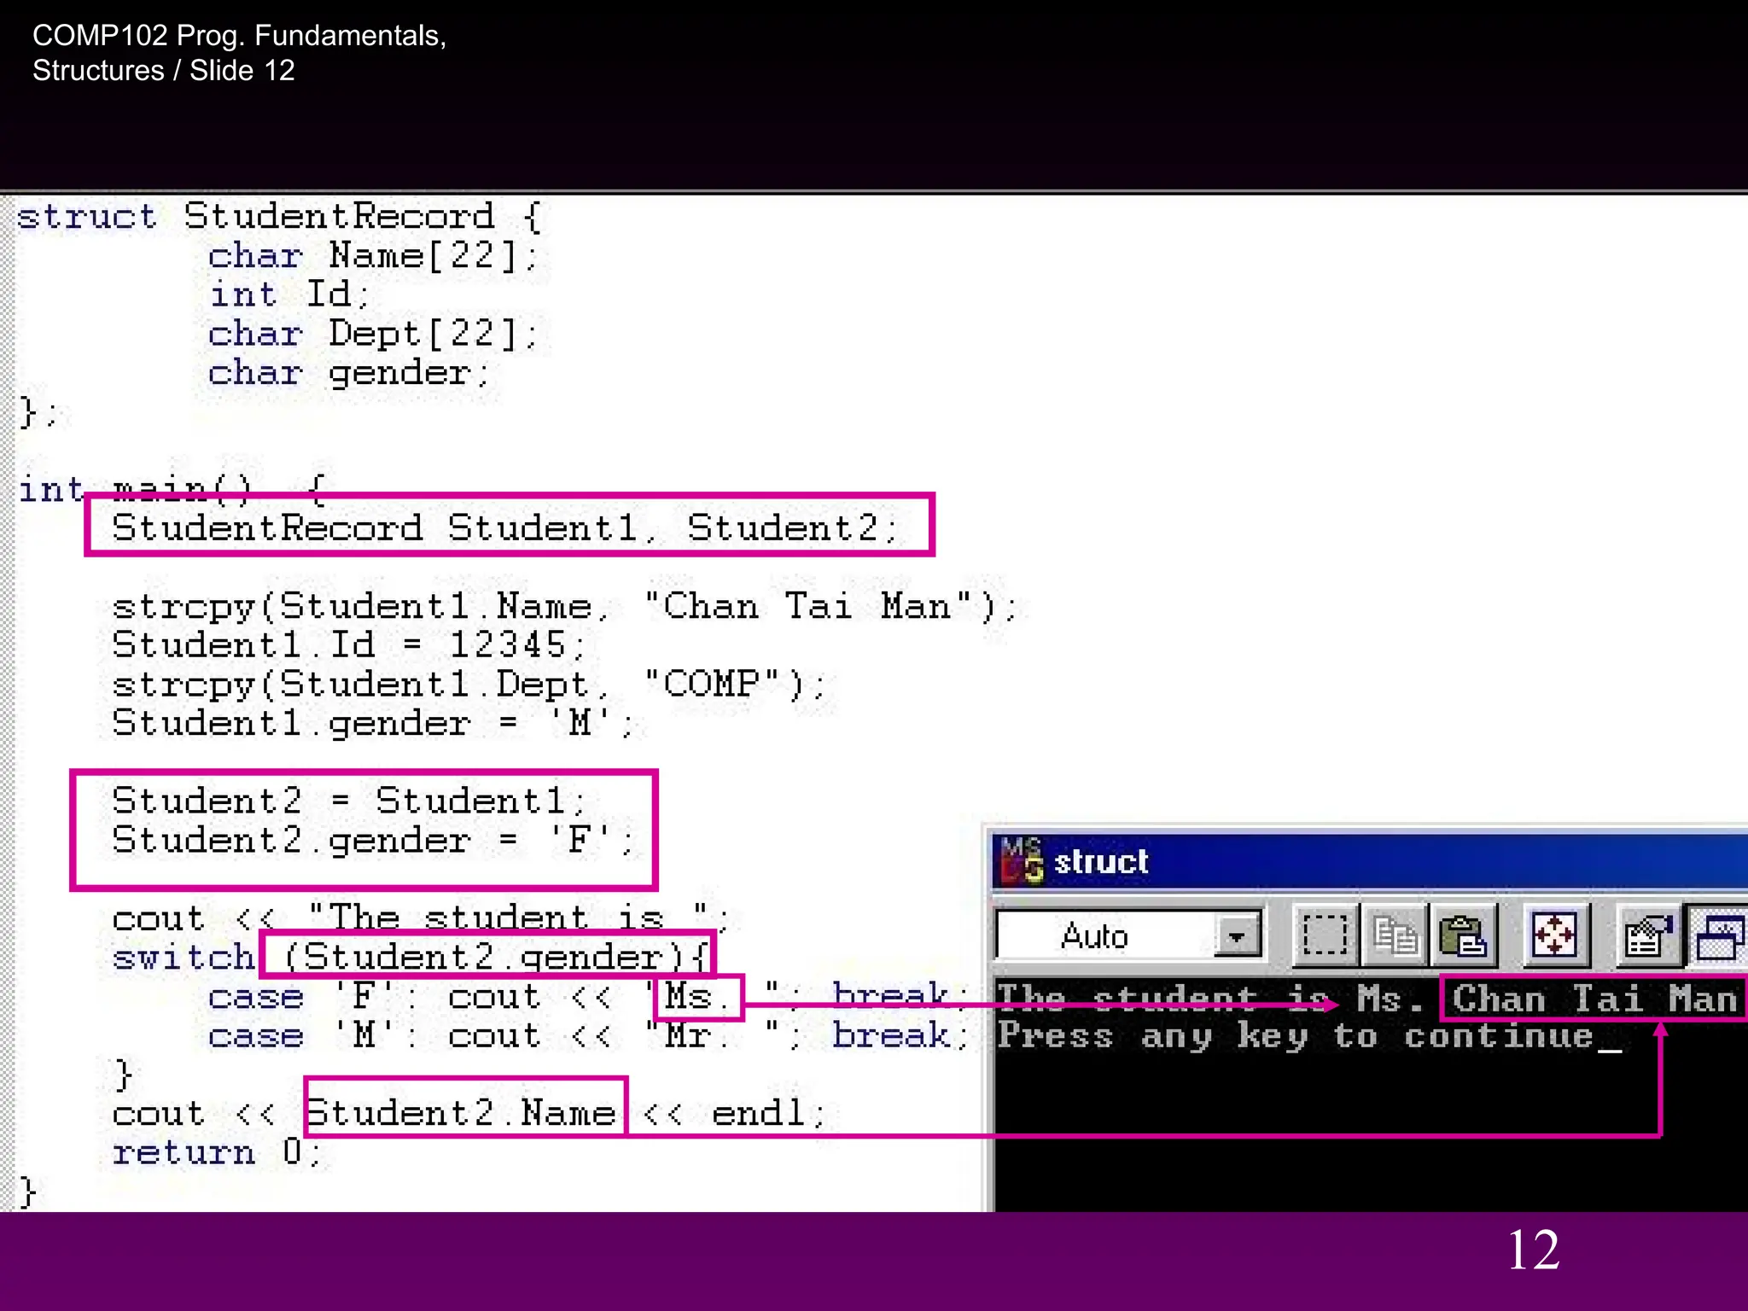1748x1311 pixels.
Task: Click the struct StudentRecord definition line
Action: point(278,217)
